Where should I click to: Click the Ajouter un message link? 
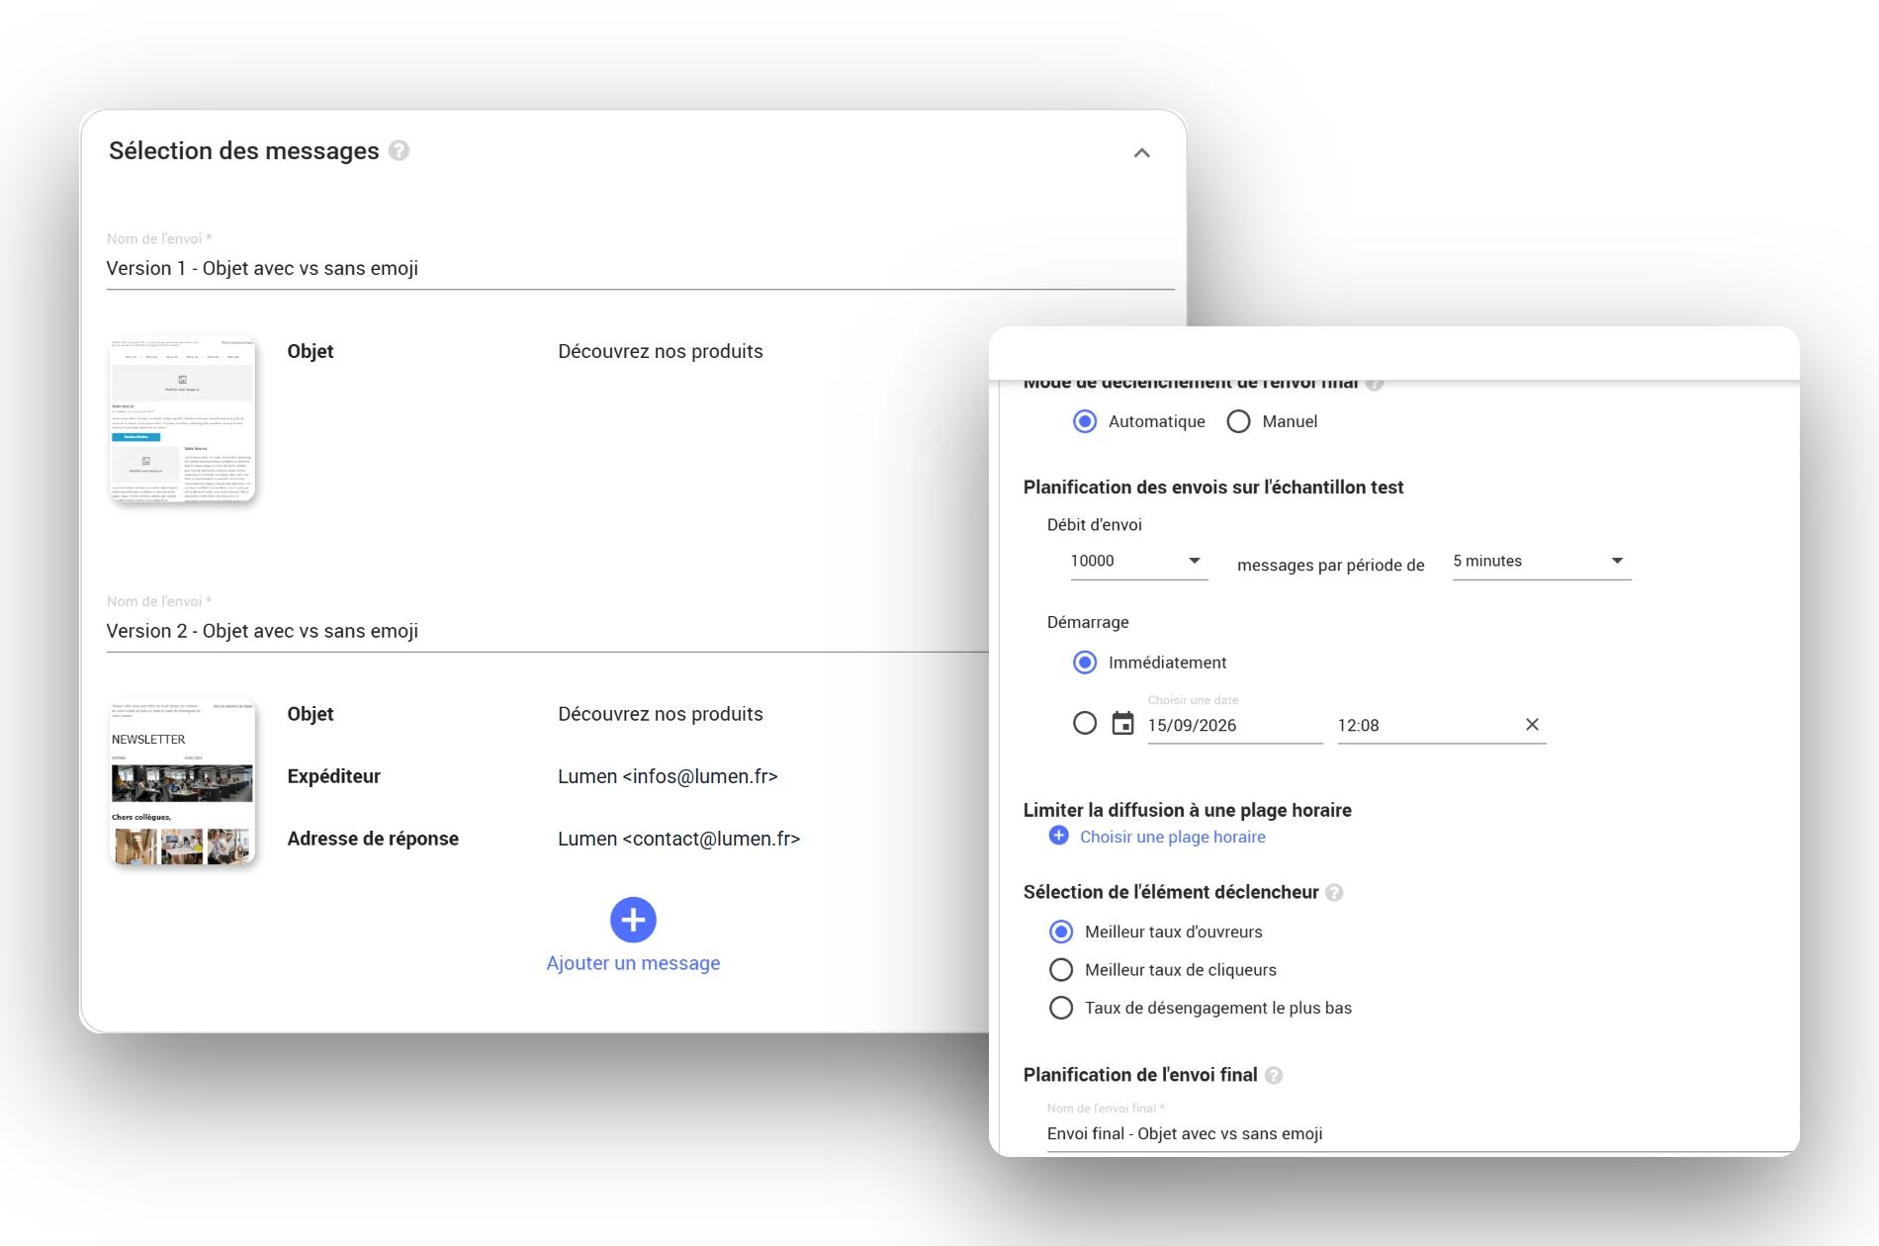(633, 963)
